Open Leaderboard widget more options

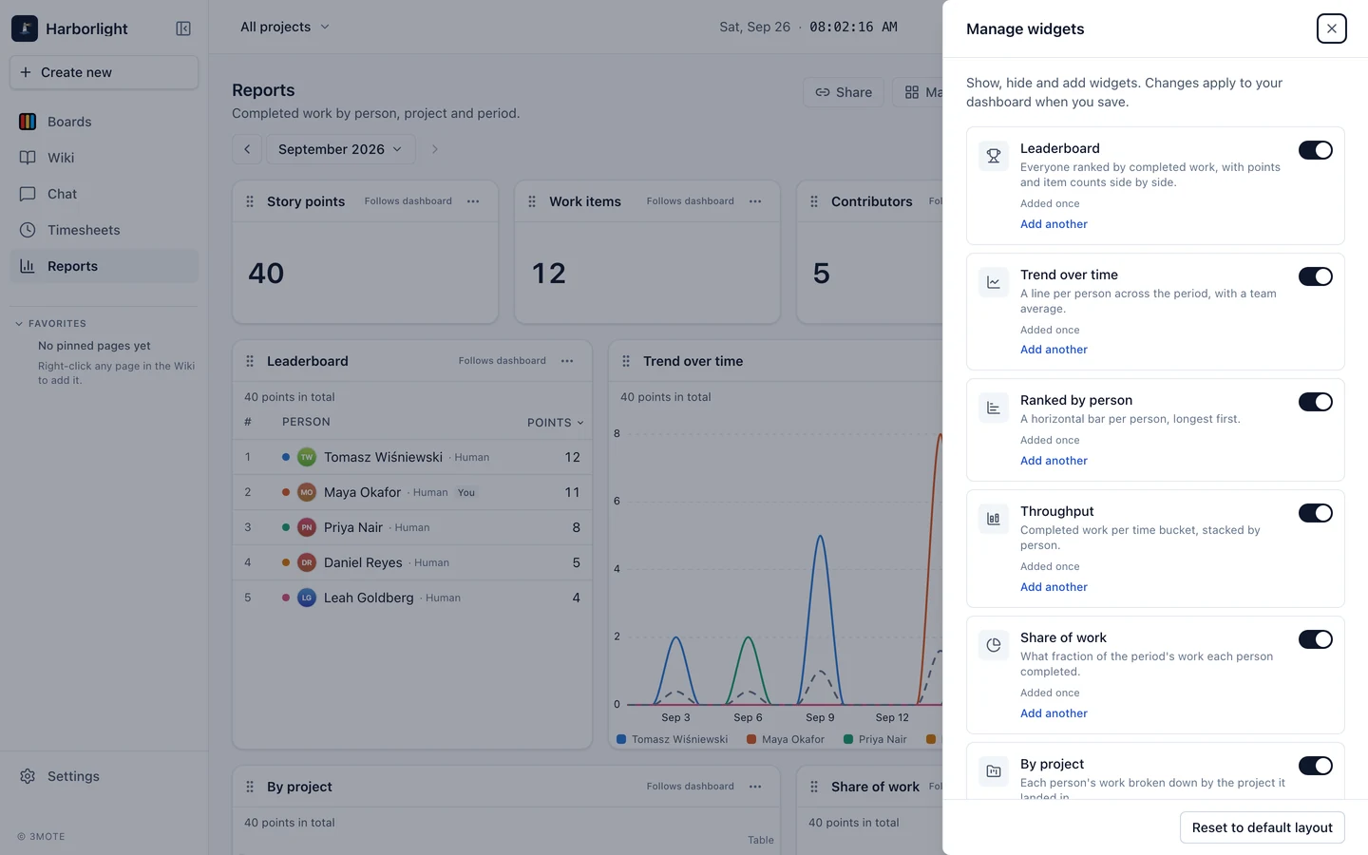click(567, 361)
